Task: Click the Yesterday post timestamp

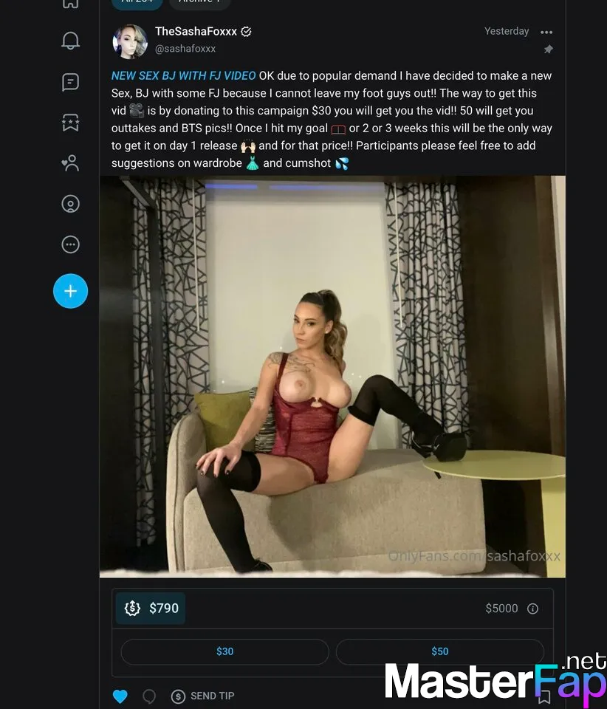Action: (x=507, y=31)
